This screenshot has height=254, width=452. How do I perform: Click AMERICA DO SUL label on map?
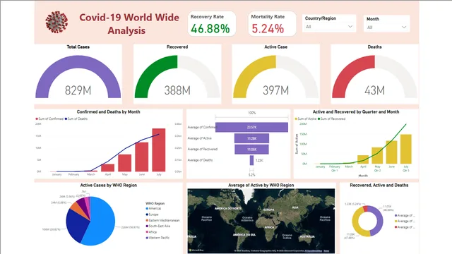tap(244, 235)
